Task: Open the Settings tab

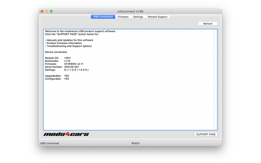Action: click(x=138, y=17)
